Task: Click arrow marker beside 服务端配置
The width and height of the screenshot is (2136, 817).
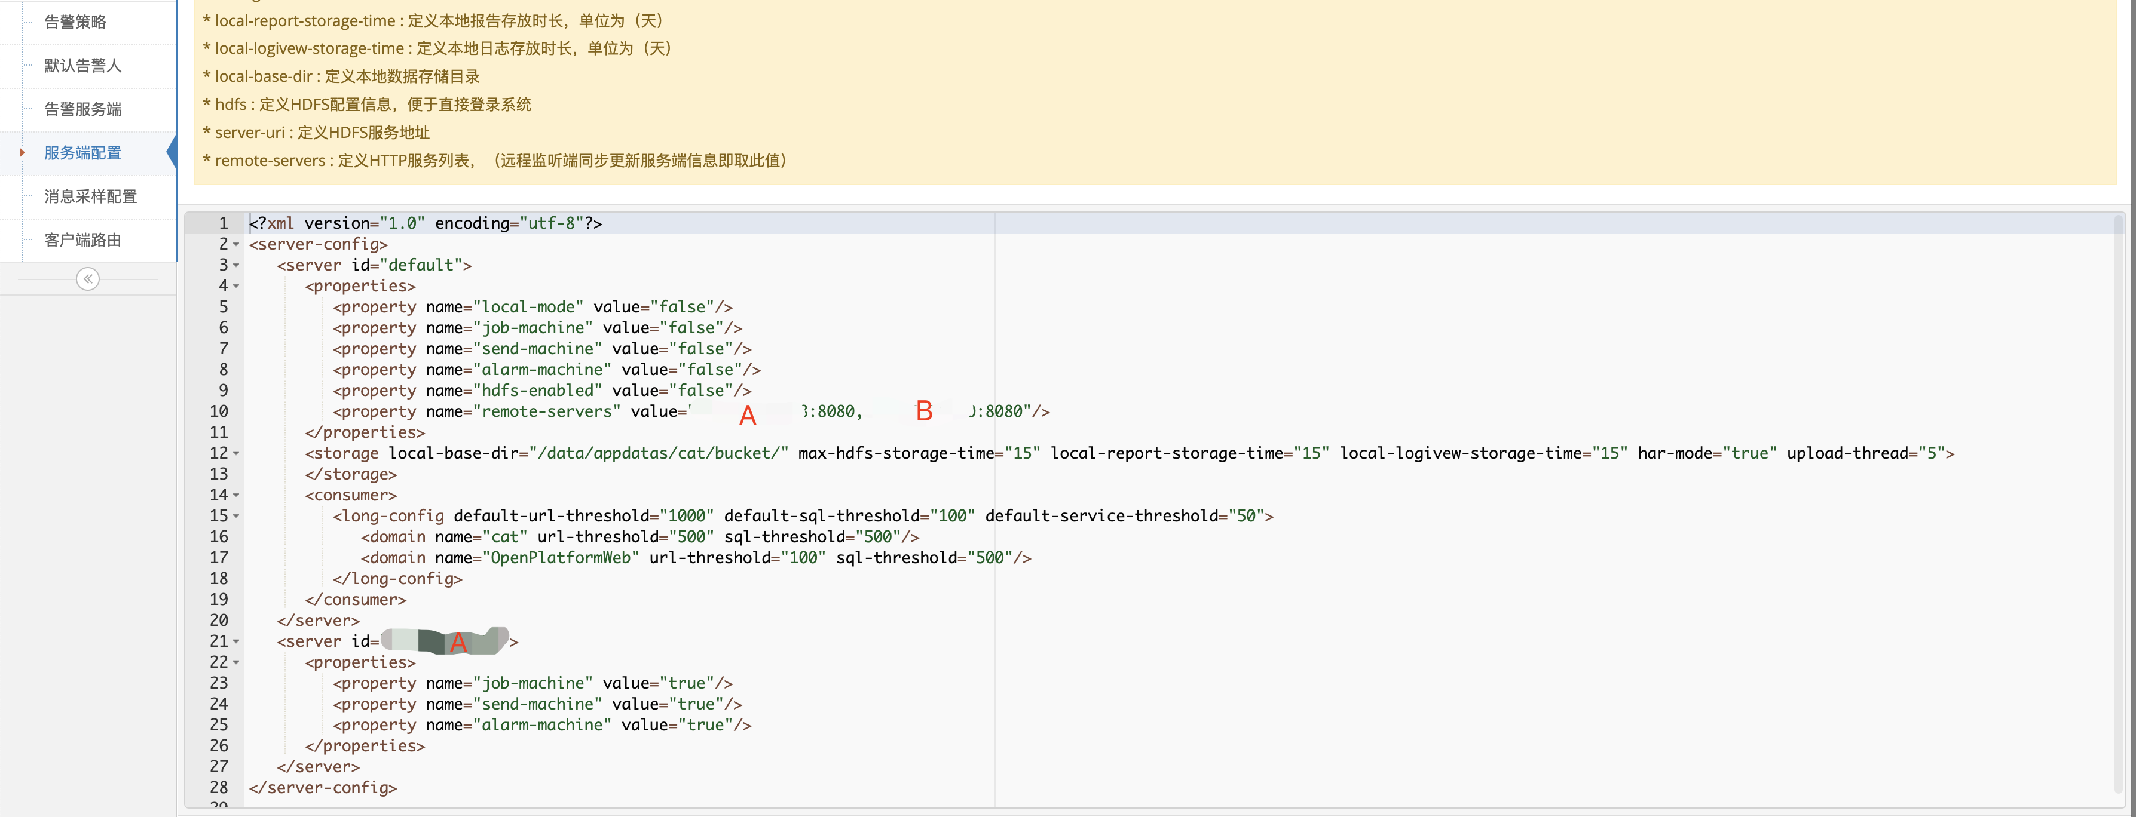Action: tap(22, 152)
